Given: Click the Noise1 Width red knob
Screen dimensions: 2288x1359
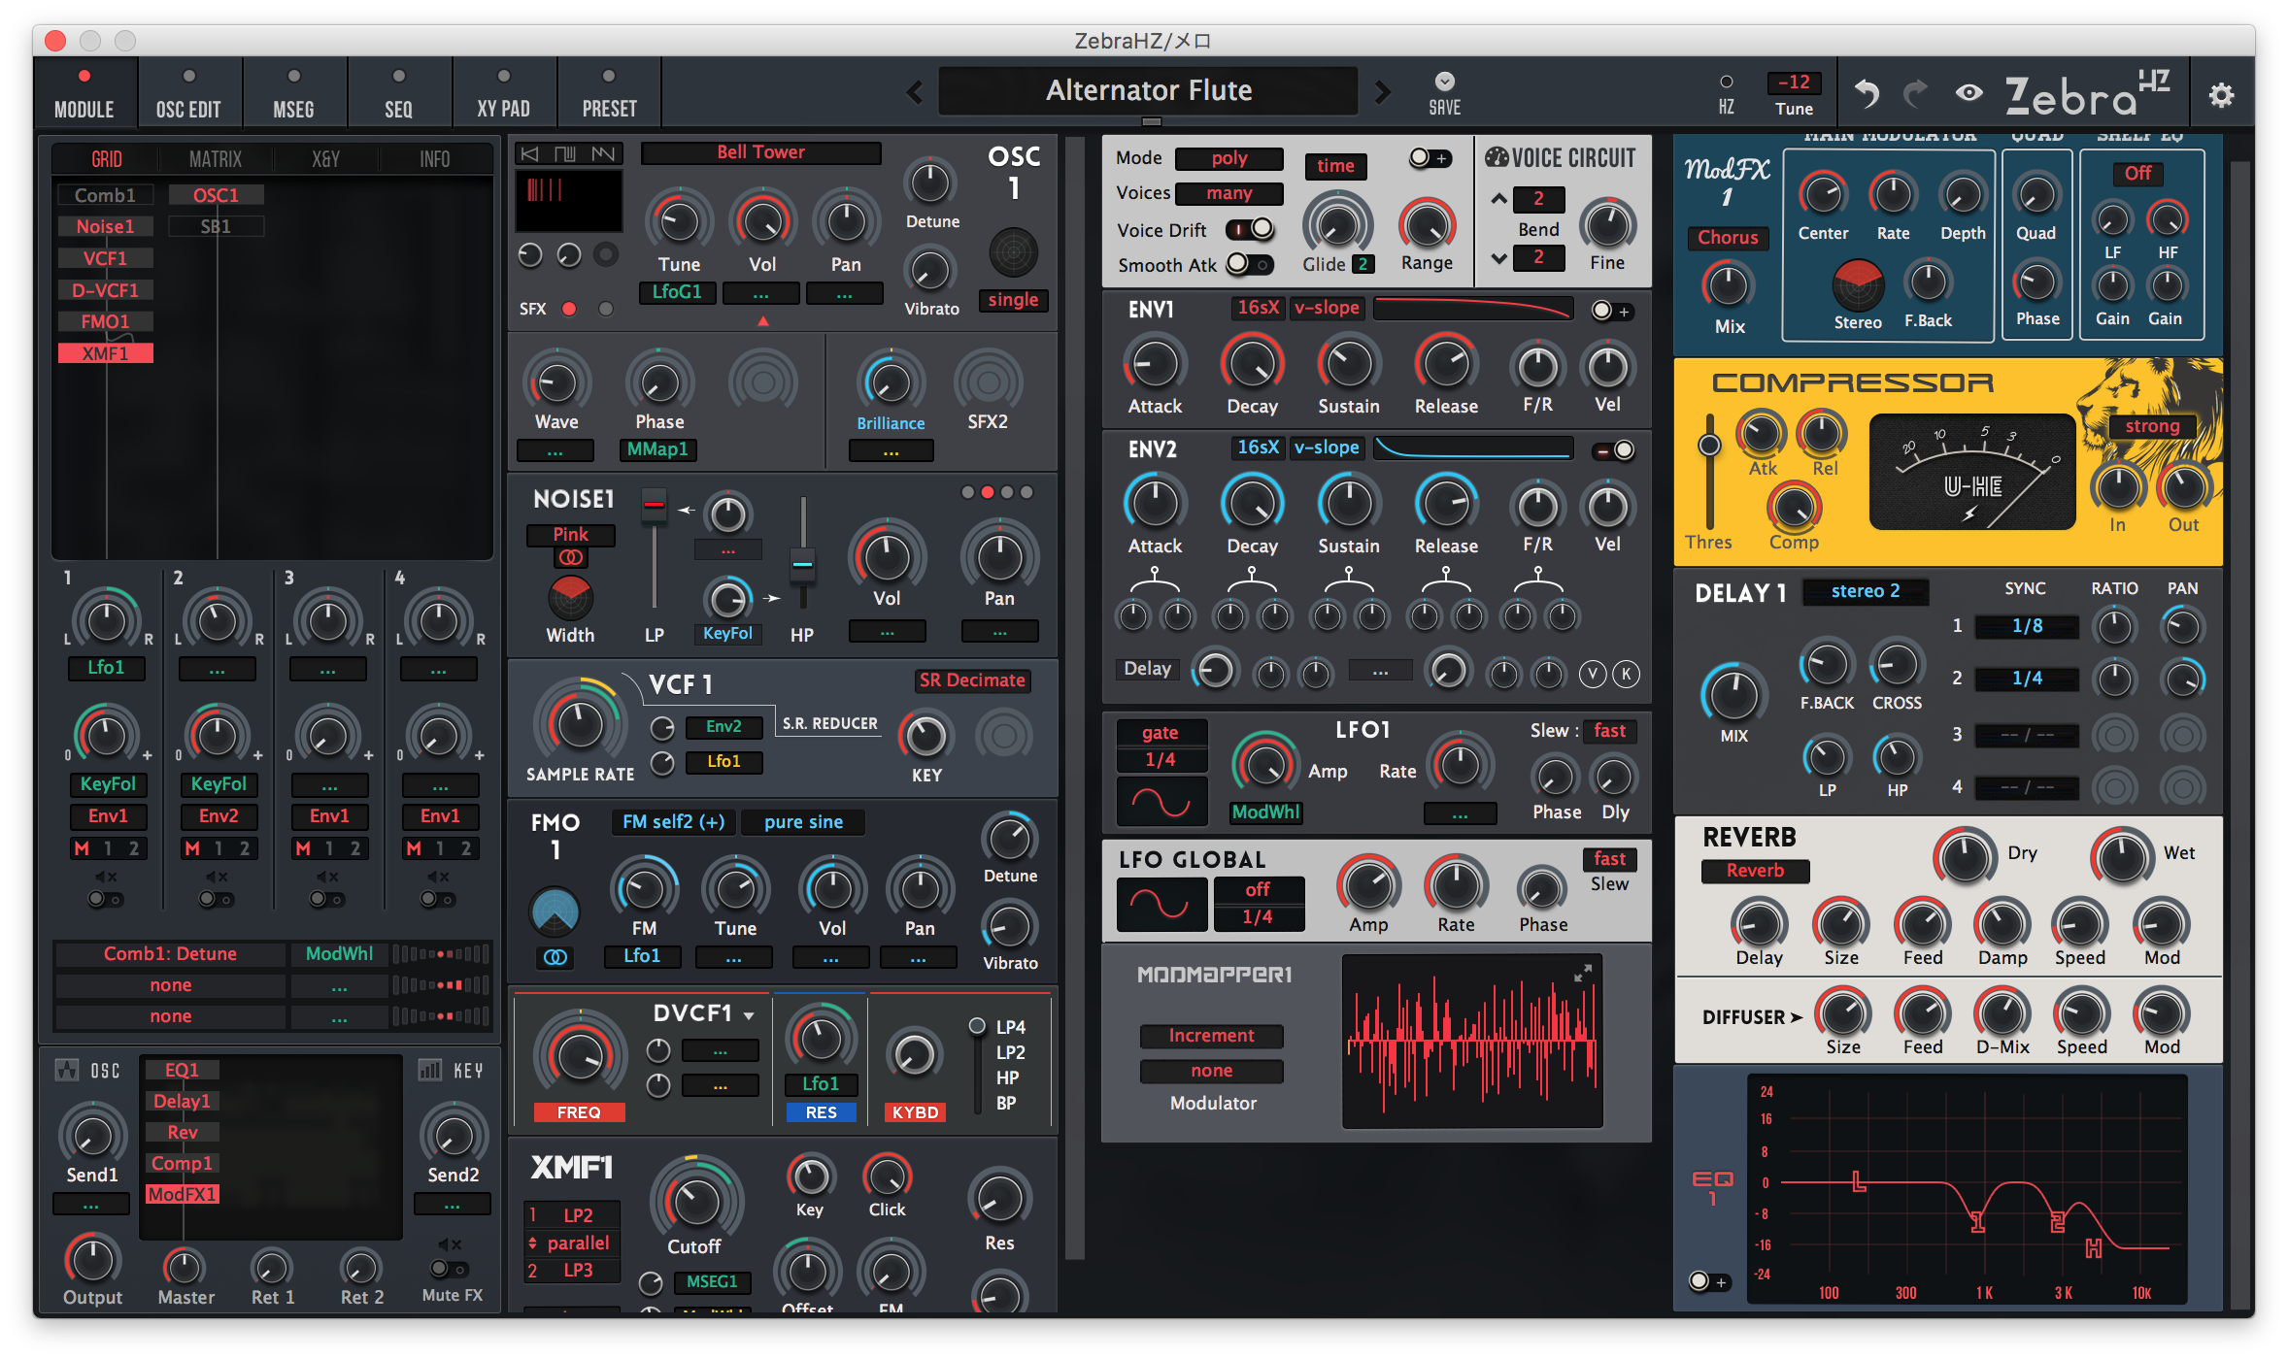Looking at the screenshot, I should tap(570, 597).
